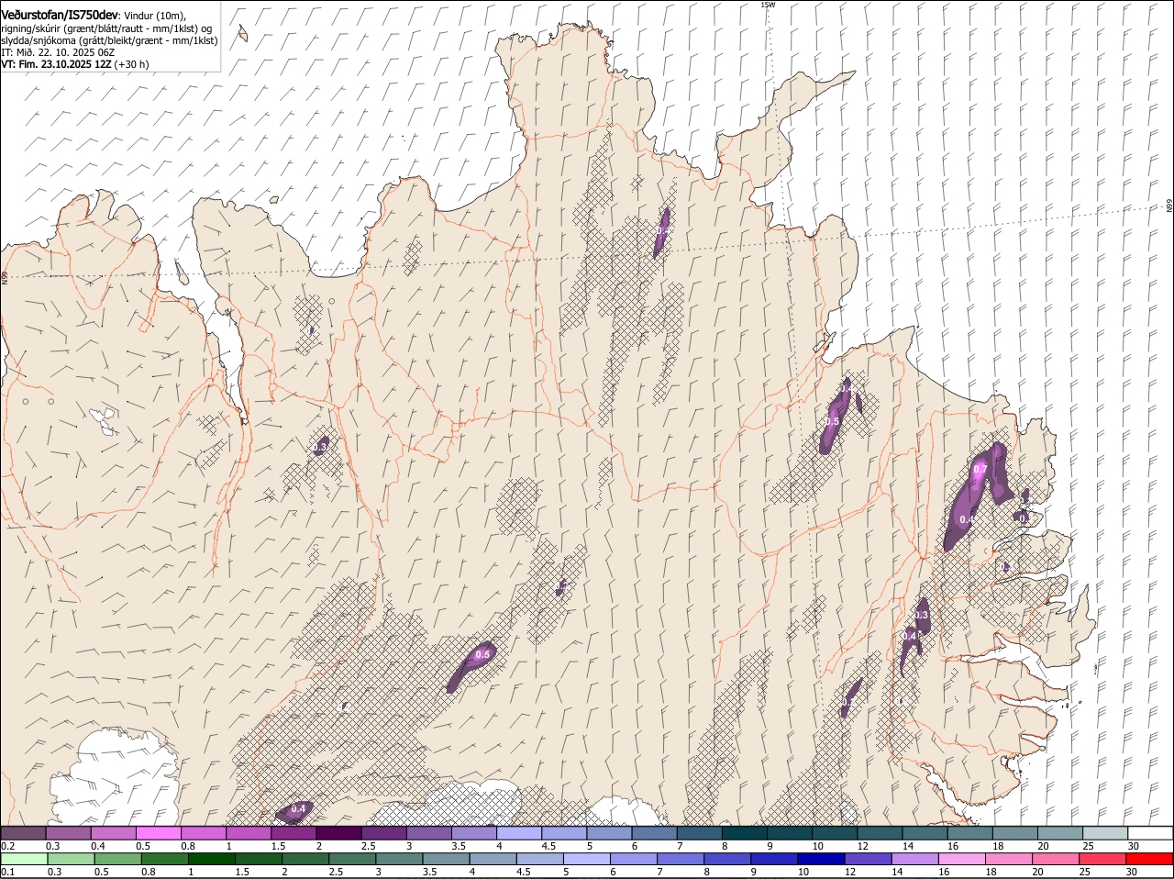1174x879 pixels.
Task: Select upper legend dark teal swatch at 8
Action: (x=744, y=833)
